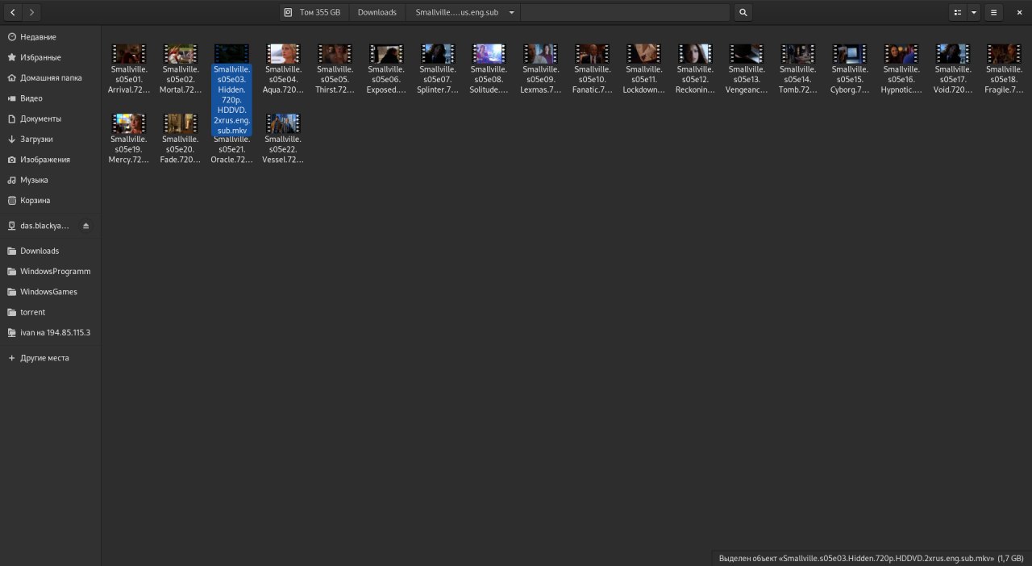The image size is (1032, 566).
Task: Click the status bar selection text
Action: (x=872, y=558)
